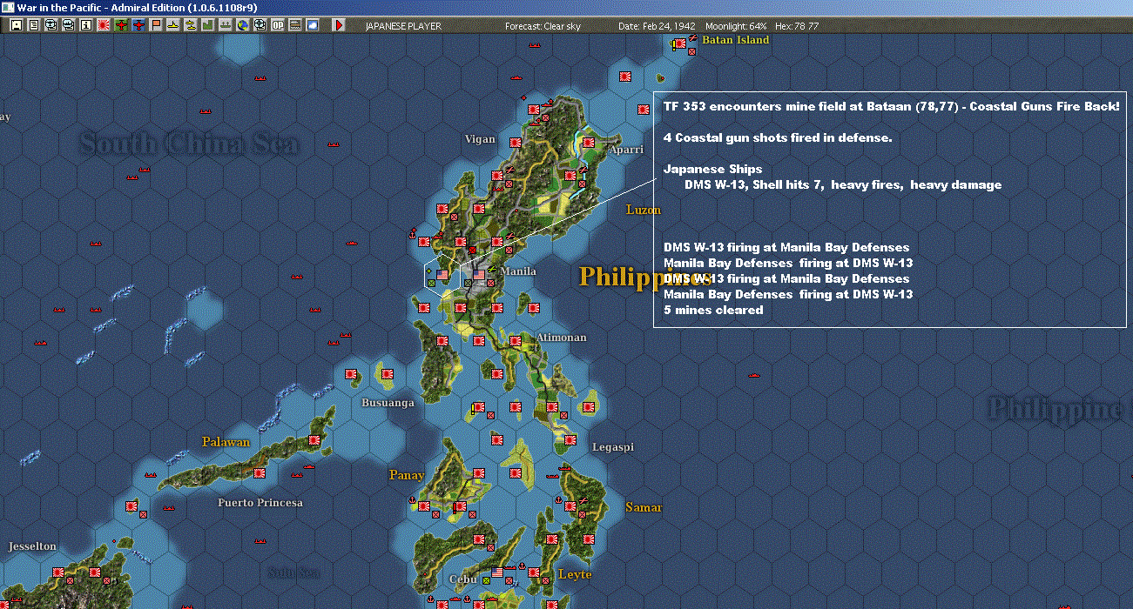Screen dimensions: 1133x609
Task: Click 'Moonlight: 64%' status text
Action: pyautogui.click(x=737, y=26)
